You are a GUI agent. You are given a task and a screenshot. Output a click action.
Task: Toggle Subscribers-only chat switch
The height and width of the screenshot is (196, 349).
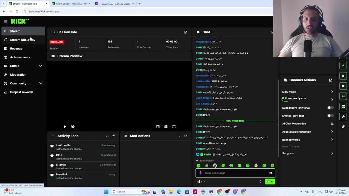[x=330, y=108]
